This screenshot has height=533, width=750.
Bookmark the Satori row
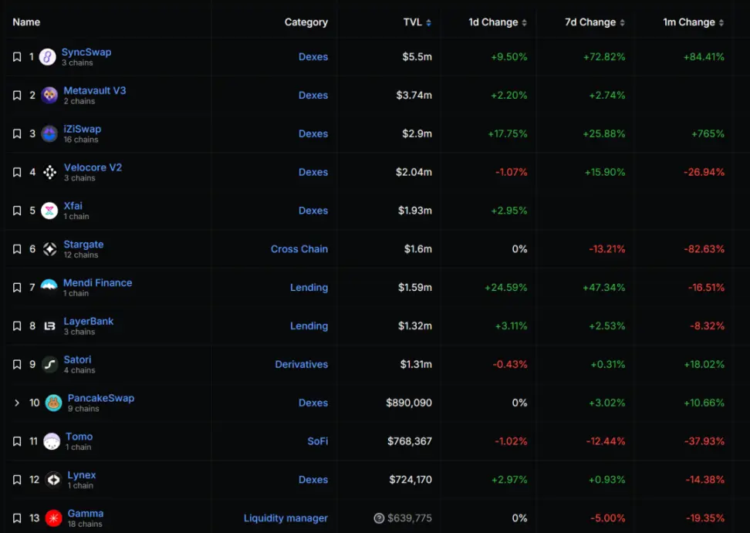17,364
